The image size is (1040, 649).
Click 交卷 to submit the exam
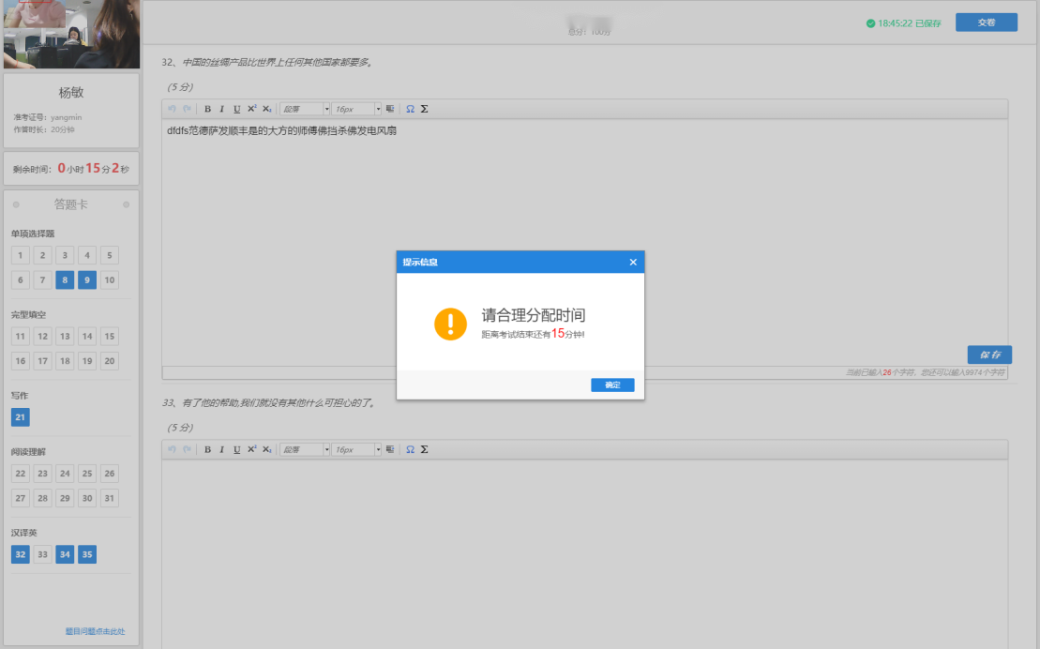(986, 23)
